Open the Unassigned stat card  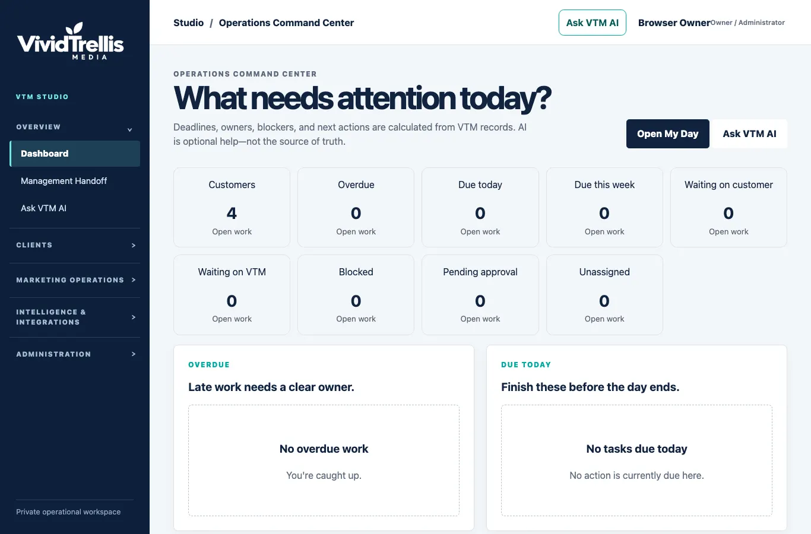click(x=604, y=295)
